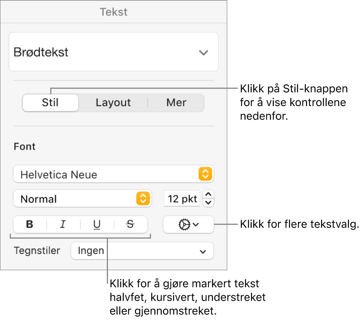Decrease font size with the down arrow
The width and height of the screenshot is (364, 321).
click(x=208, y=203)
